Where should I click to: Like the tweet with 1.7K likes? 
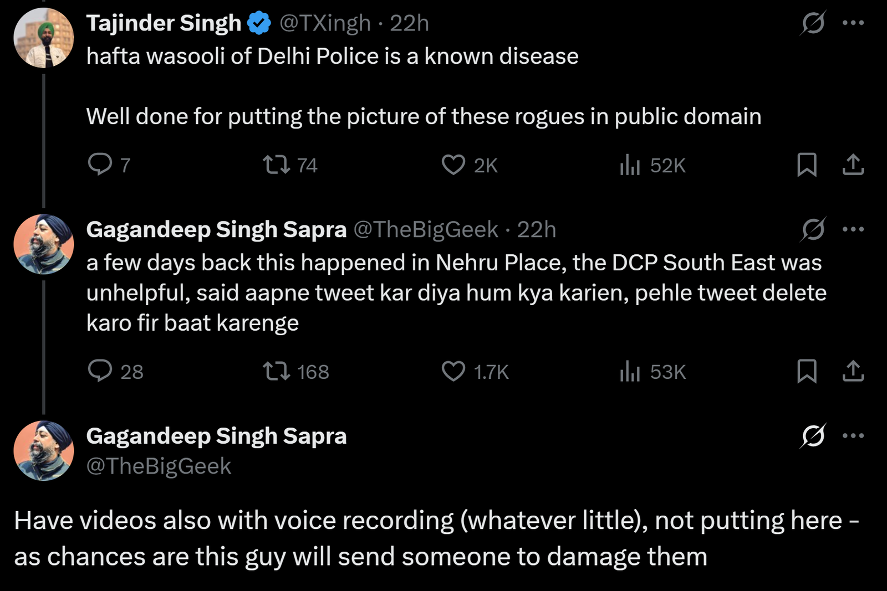pos(453,371)
